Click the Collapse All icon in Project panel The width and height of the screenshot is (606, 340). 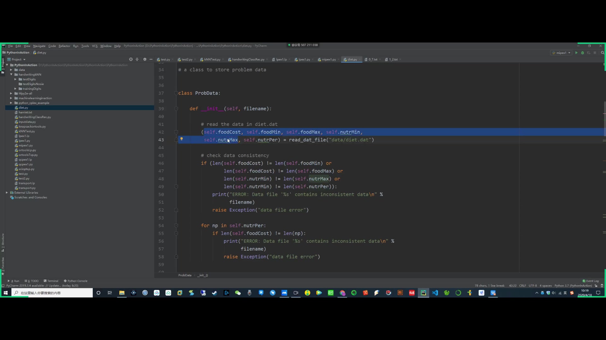137,59
